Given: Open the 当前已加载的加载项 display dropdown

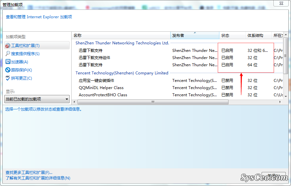Looking at the screenshot, I should 37,99.
